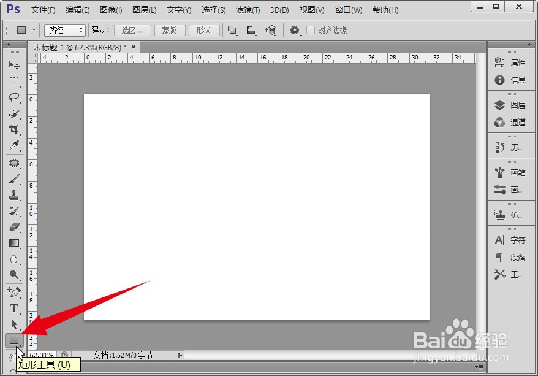Open the 滤镜(T) menu
Screen dimensions: 538x376
248,10
